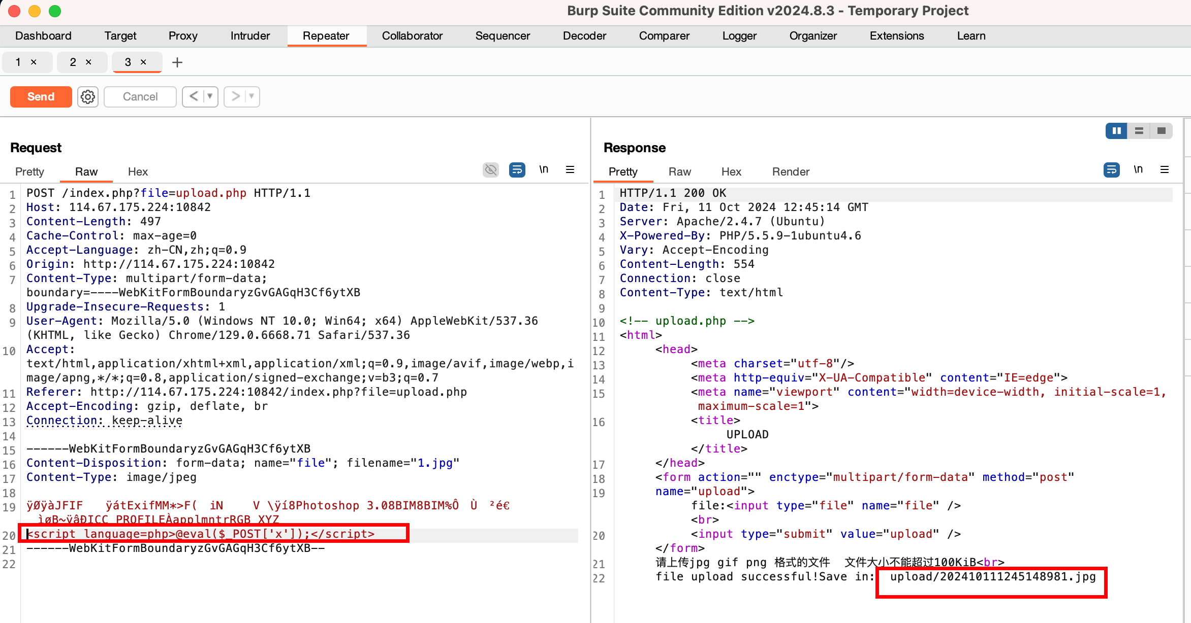1191x623 pixels.
Task: Click the POST /index.php request line
Action: coord(168,193)
